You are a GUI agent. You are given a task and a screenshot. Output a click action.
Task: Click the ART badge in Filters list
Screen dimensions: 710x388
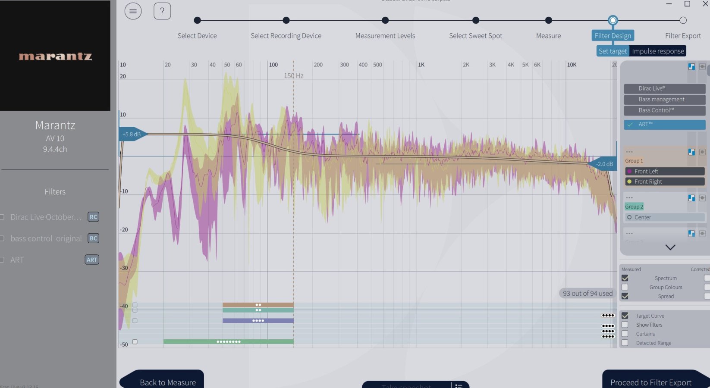92,260
